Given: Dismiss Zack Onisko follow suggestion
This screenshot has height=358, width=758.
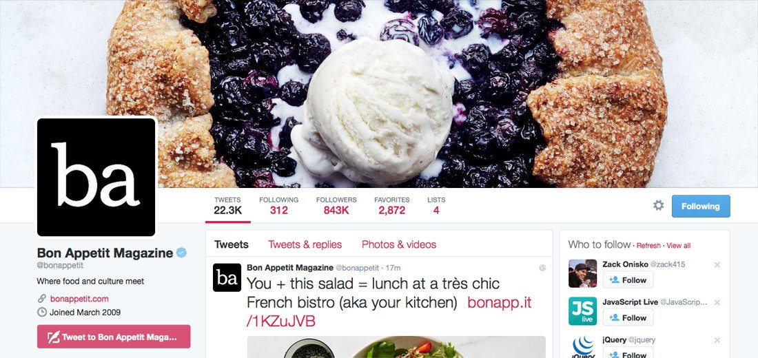Looking at the screenshot, I should [717, 265].
